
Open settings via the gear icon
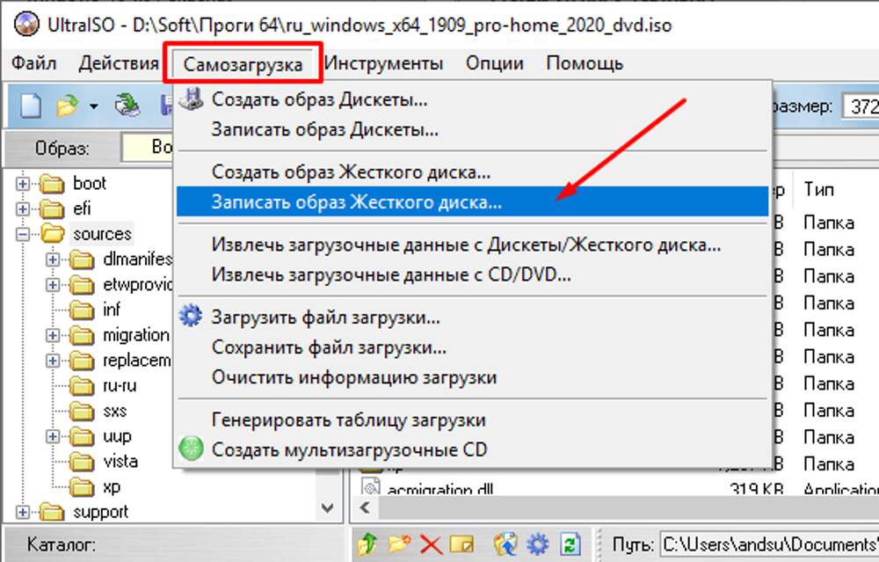(x=537, y=544)
